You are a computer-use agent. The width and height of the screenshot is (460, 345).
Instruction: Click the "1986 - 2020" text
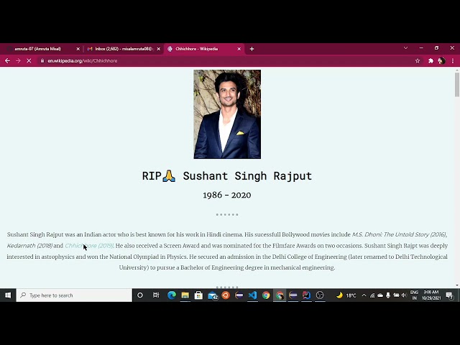[227, 195]
